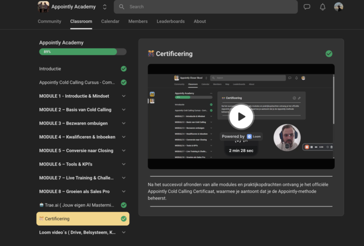Click MODULE 8 – Groeien als Sales Pro title
Image resolution: width=364 pixels, height=246 pixels.
click(74, 191)
